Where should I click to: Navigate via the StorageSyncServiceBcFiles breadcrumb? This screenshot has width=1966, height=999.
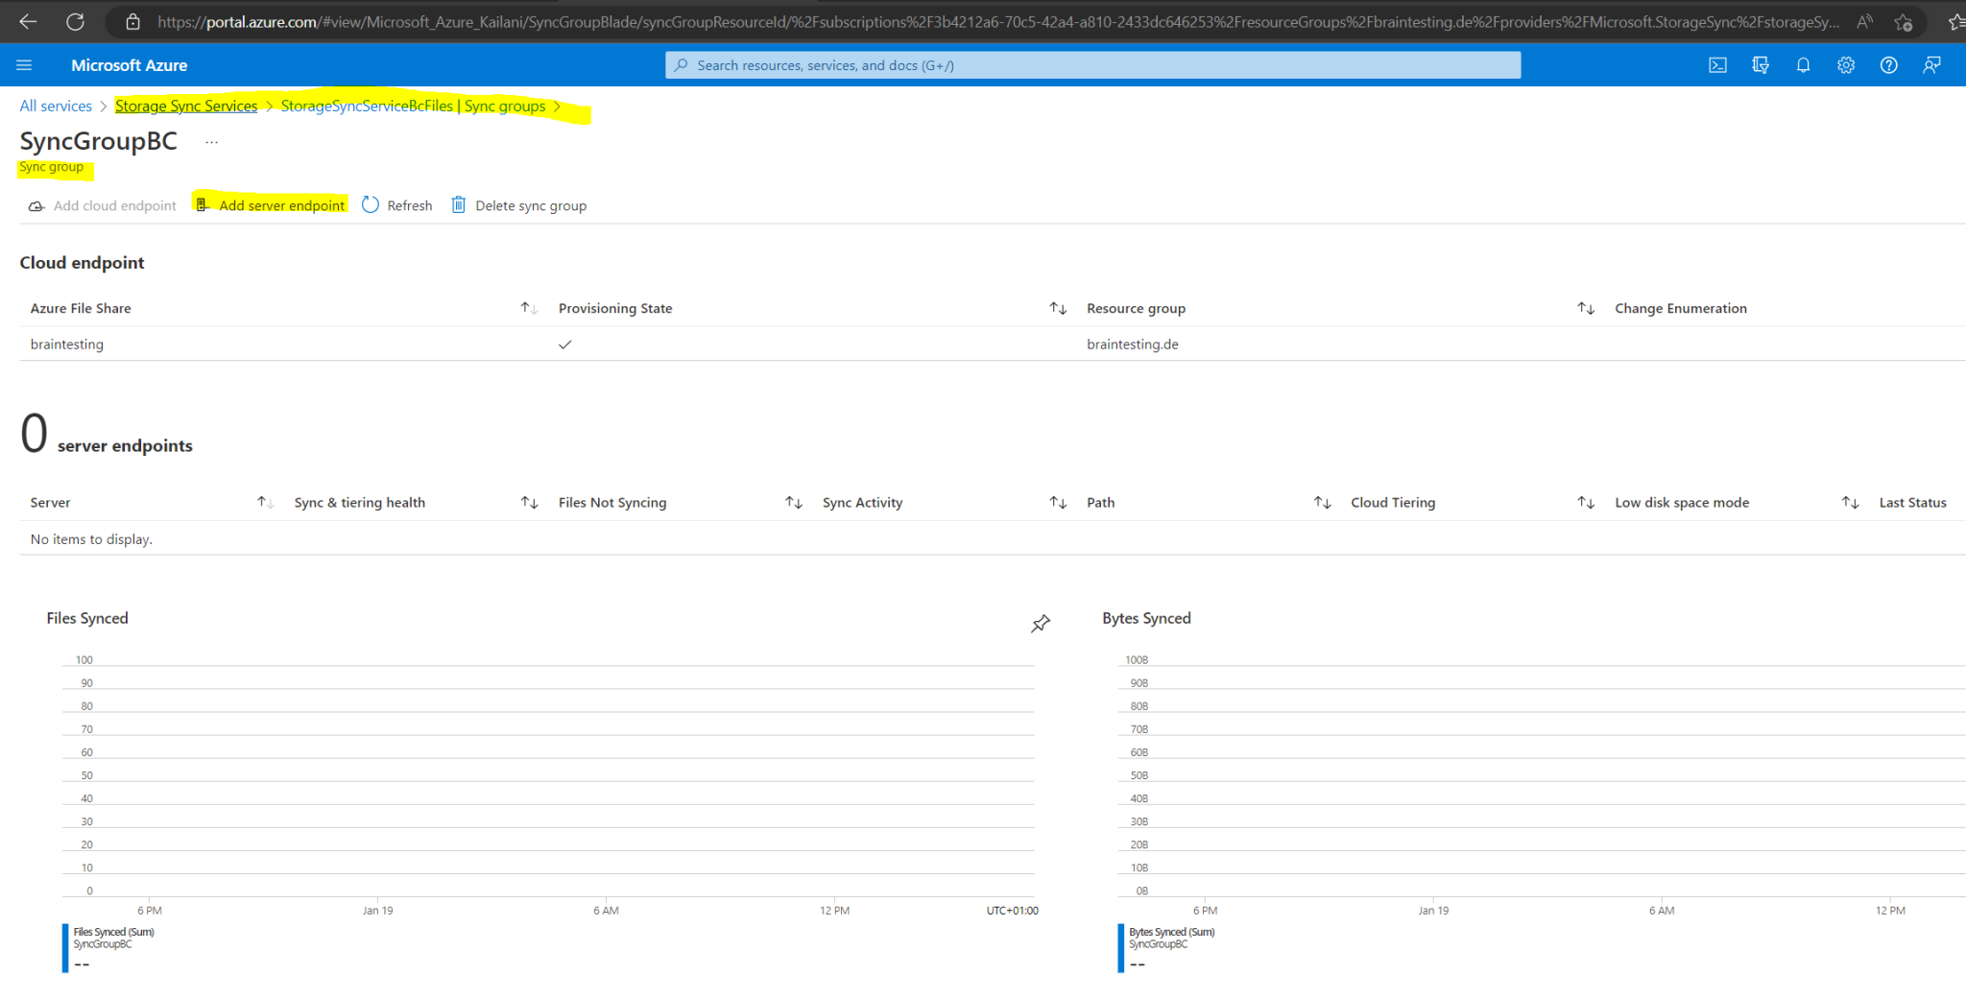[366, 106]
